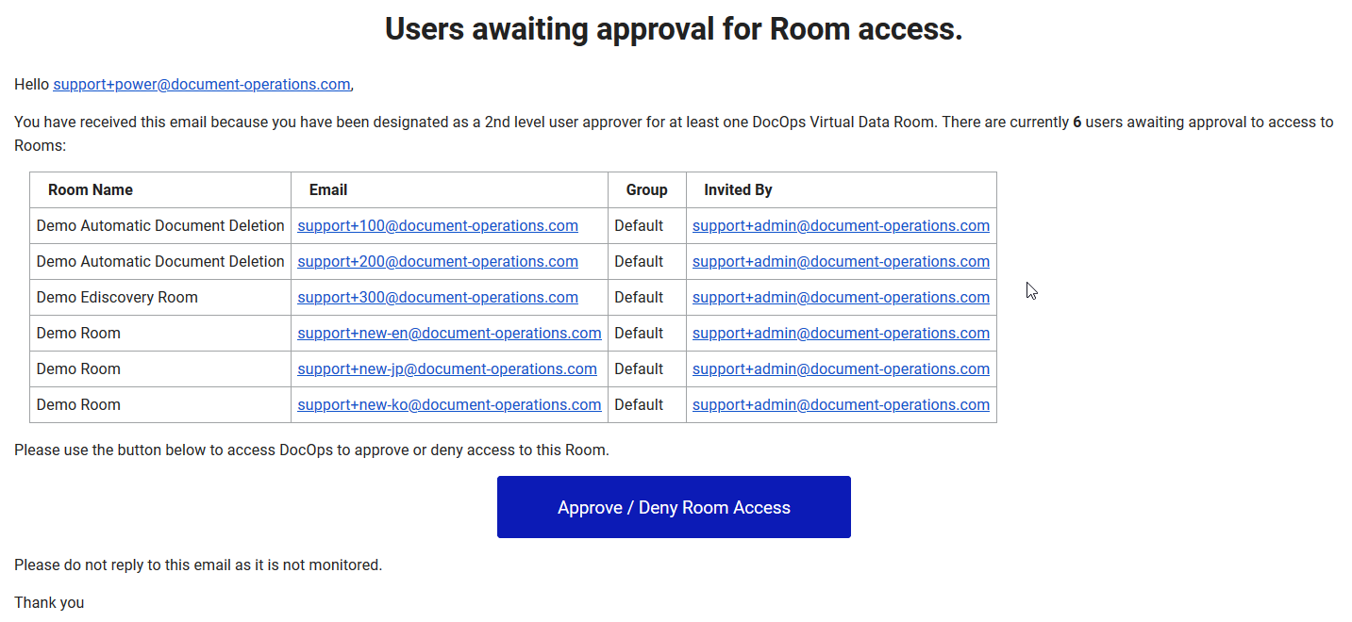Open the support+power@document-operations.com email link
Screen dimensions: 1352x622
[201, 84]
